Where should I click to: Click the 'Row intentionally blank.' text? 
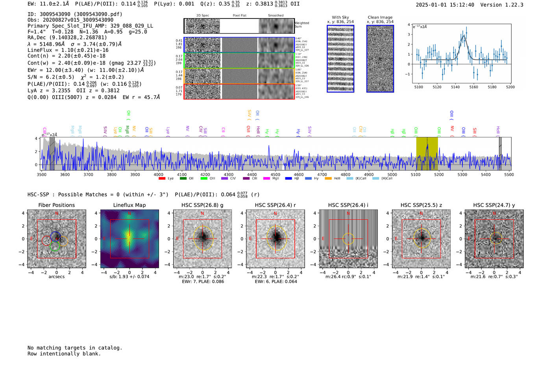64,354
